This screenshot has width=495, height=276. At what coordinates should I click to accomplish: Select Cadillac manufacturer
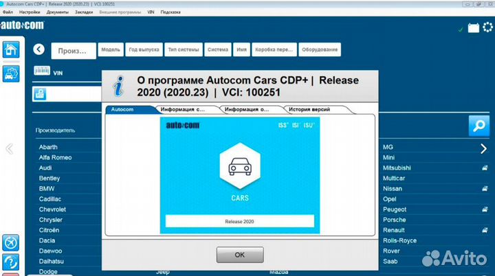point(50,199)
